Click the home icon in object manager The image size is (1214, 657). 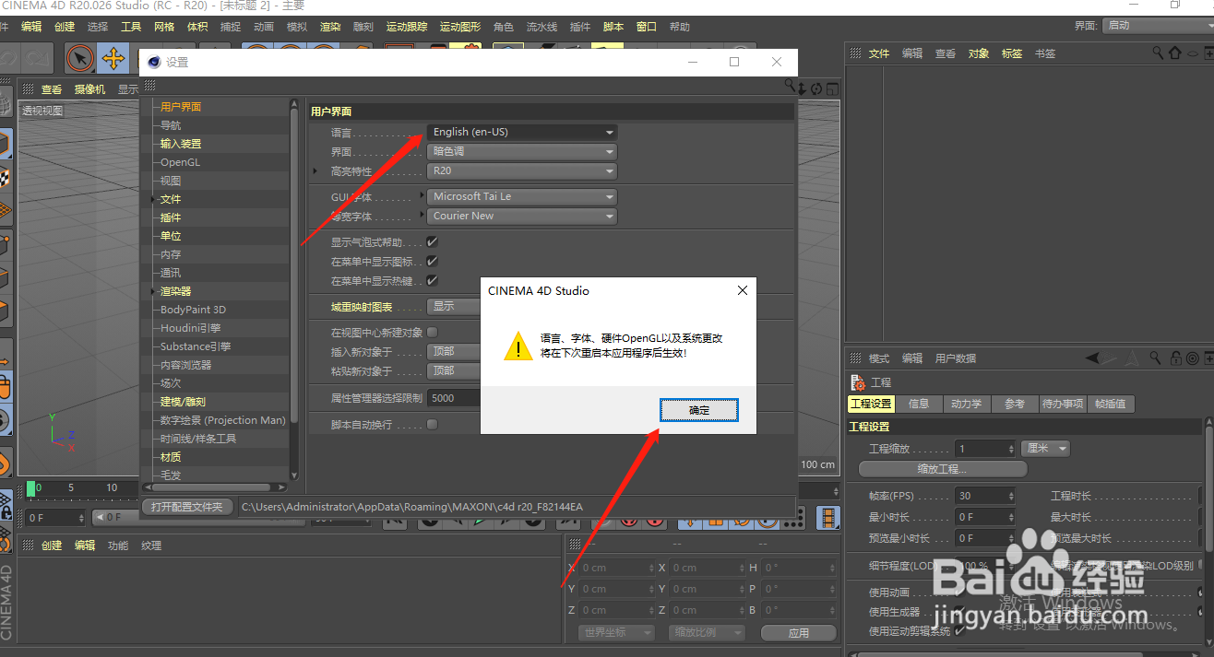coord(1174,53)
